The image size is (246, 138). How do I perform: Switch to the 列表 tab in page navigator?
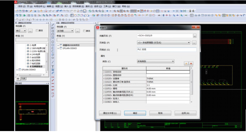[x=23, y=79]
